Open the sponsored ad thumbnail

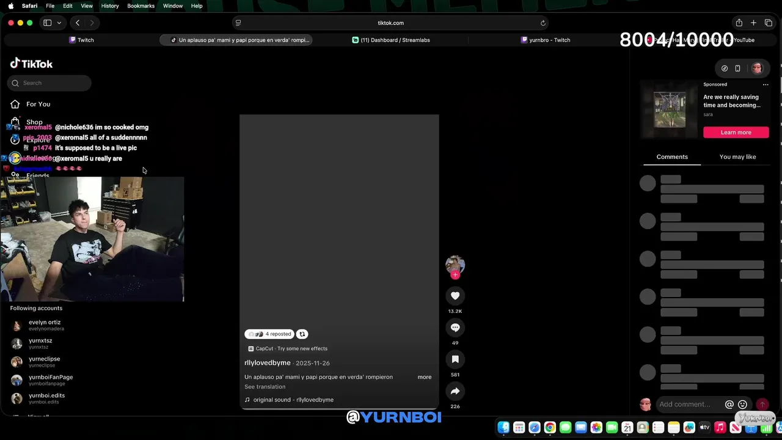point(670,109)
